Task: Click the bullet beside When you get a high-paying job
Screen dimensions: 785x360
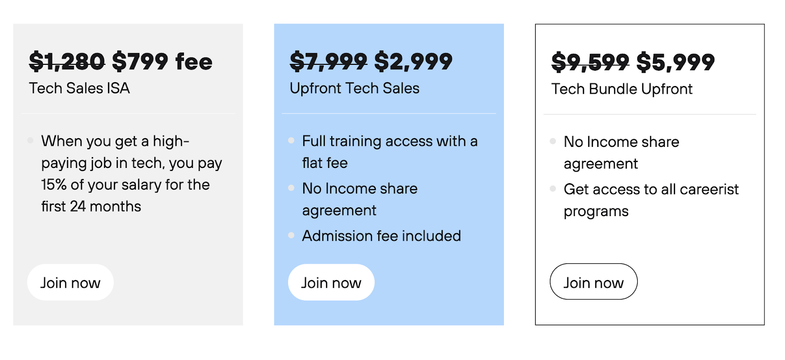Action: [x=30, y=140]
